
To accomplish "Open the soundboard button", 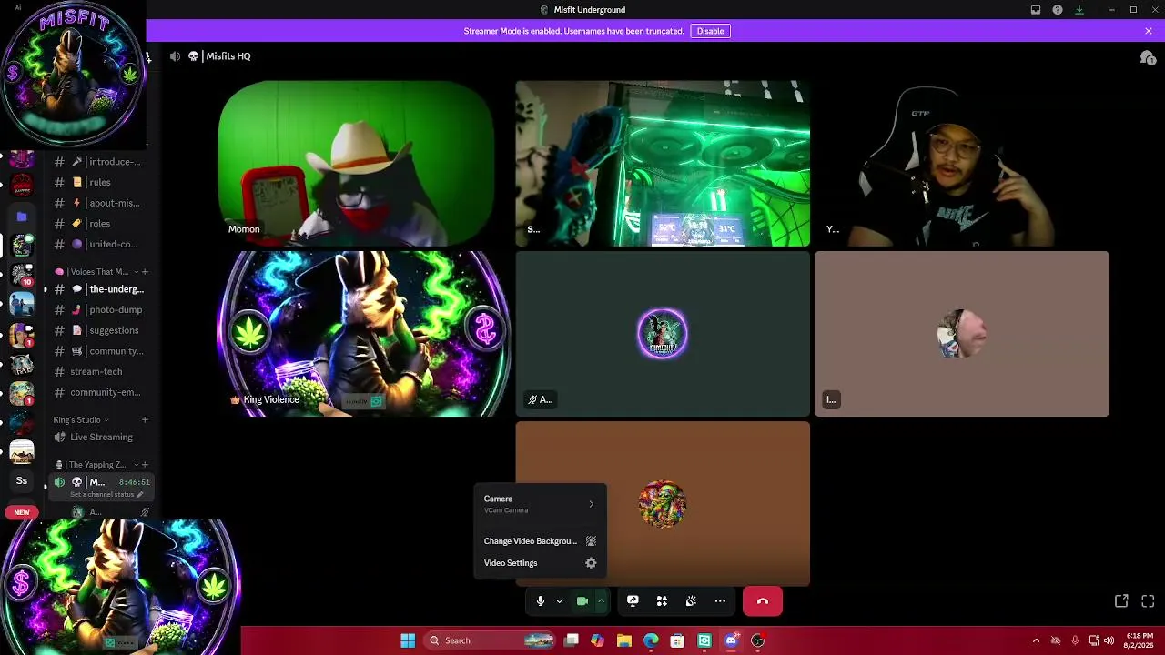I will [691, 601].
